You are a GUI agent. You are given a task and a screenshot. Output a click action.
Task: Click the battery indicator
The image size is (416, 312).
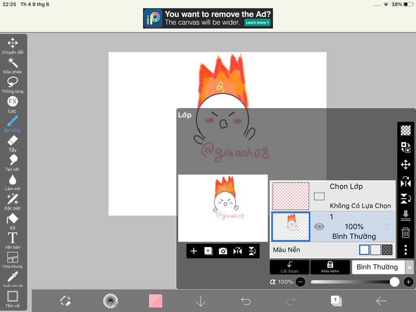click(x=409, y=4)
